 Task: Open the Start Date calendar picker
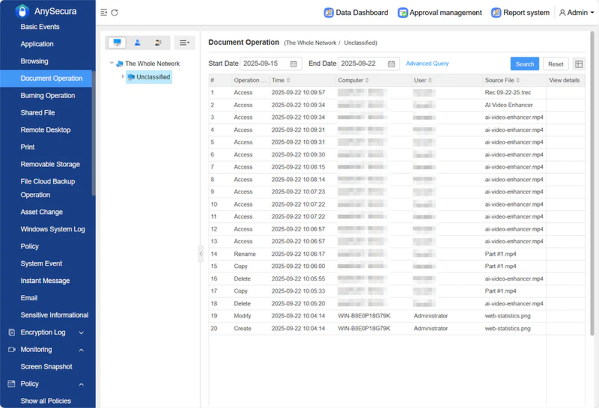click(292, 64)
